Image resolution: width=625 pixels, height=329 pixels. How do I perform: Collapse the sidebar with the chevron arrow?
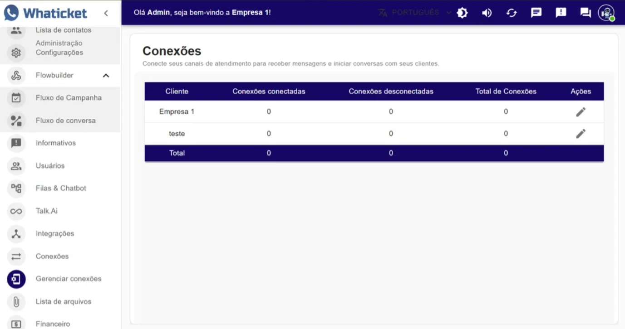pos(106,13)
